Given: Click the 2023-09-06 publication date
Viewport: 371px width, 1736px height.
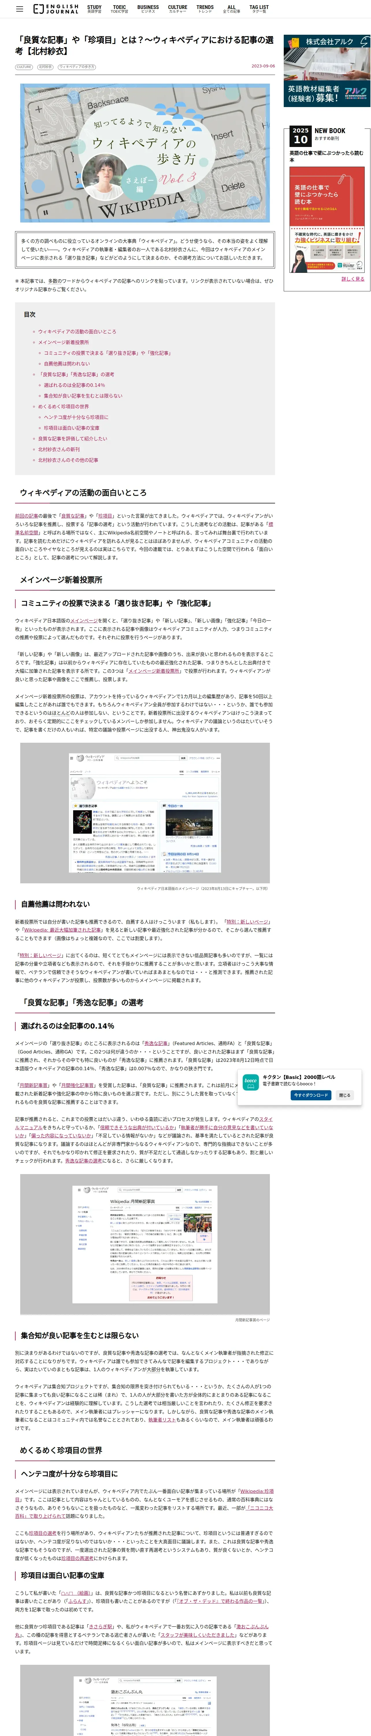Looking at the screenshot, I should point(263,66).
